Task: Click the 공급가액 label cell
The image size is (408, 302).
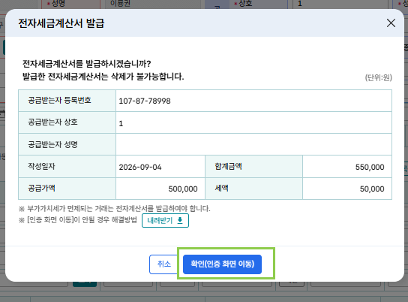Action: [x=67, y=189]
